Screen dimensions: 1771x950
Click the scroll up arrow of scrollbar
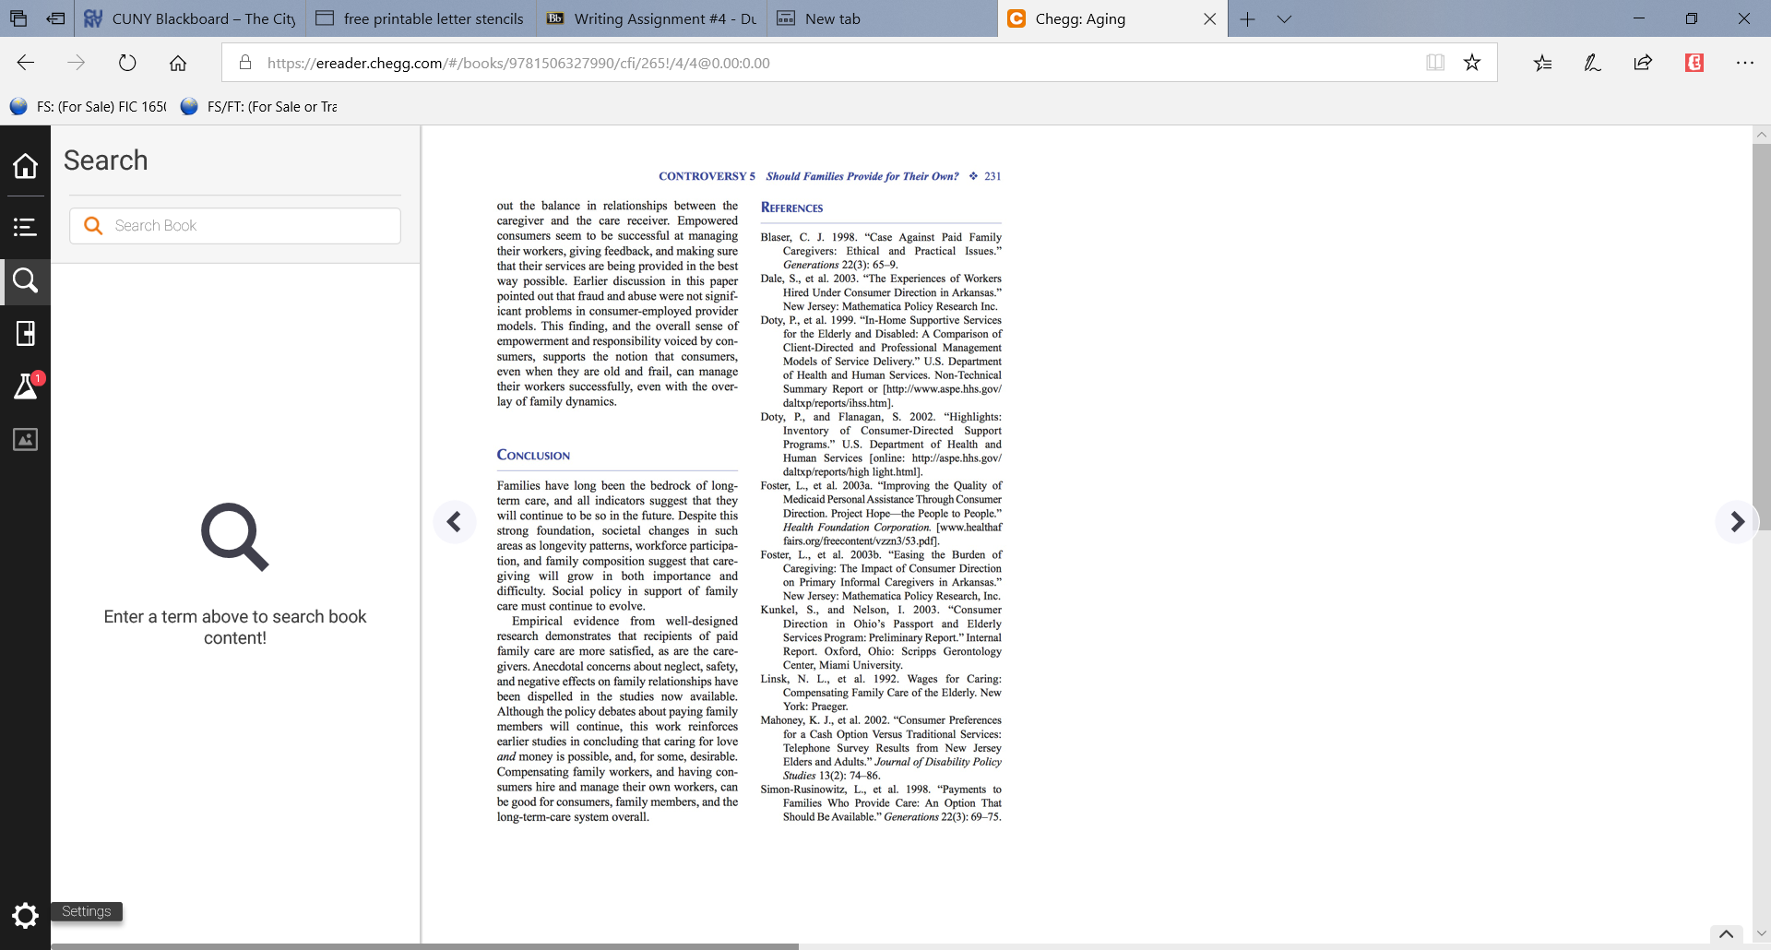tap(1761, 134)
